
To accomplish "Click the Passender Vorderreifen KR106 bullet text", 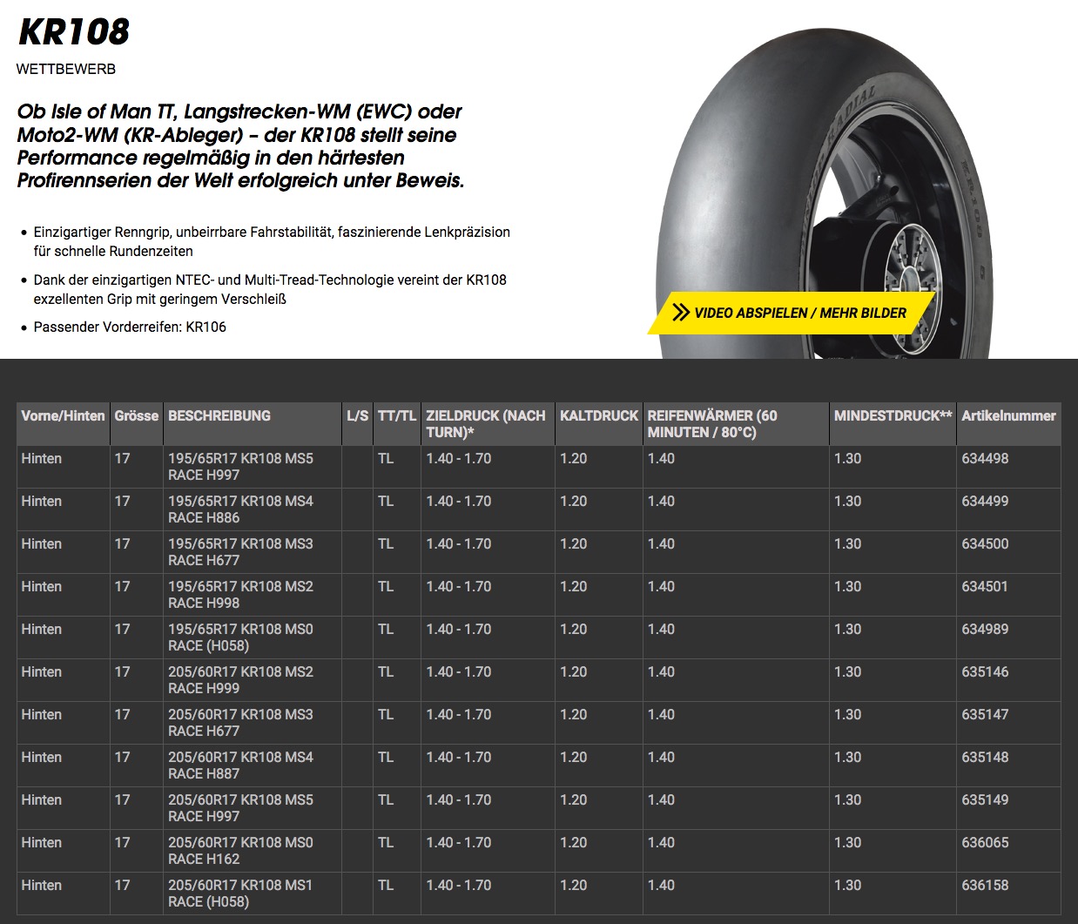I will tap(130, 327).
